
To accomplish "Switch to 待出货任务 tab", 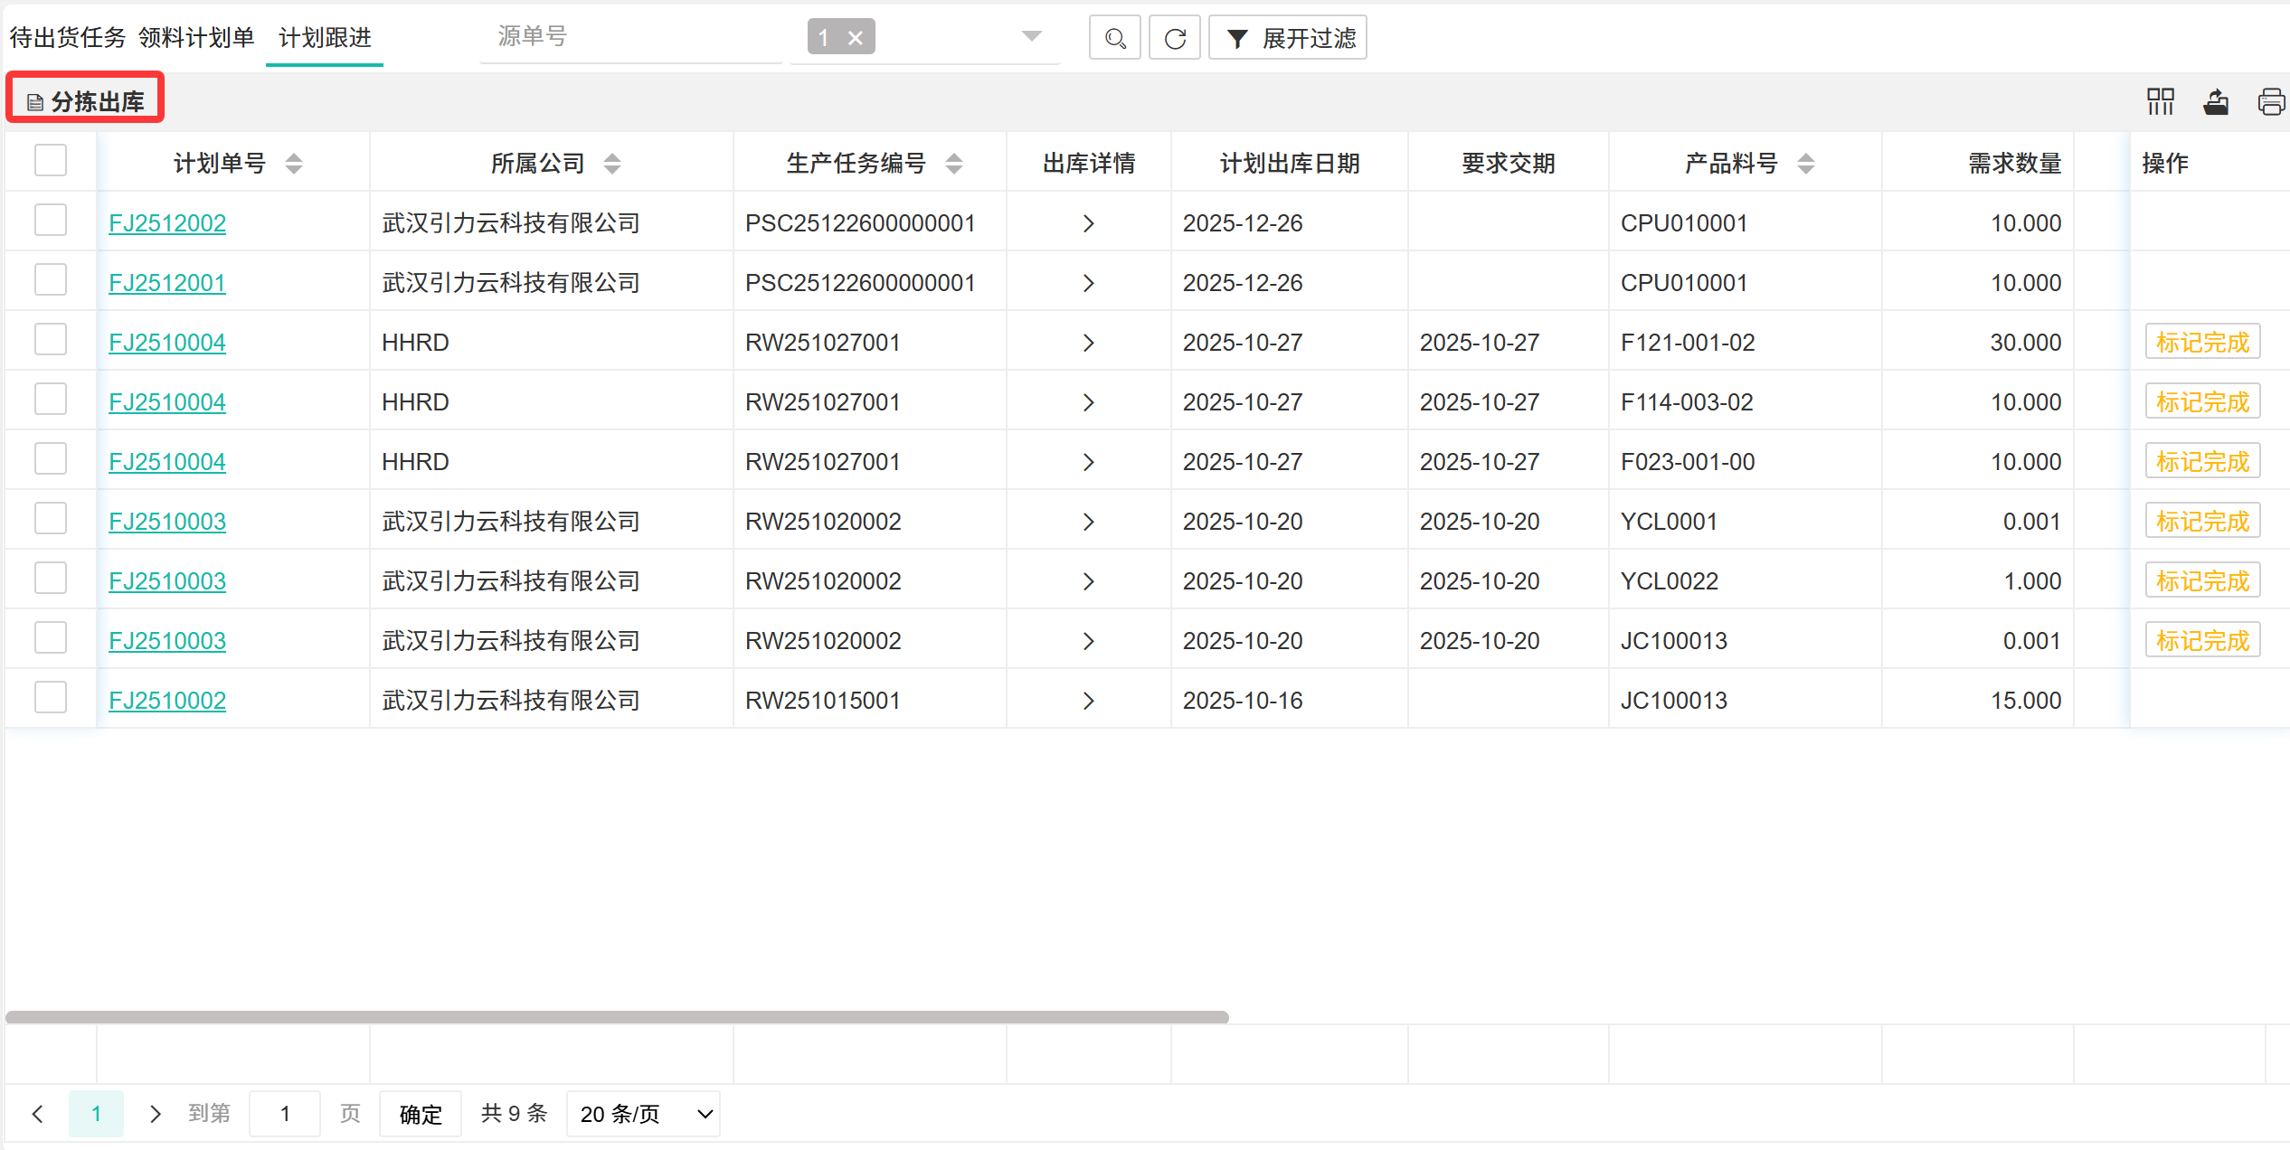I will (68, 38).
